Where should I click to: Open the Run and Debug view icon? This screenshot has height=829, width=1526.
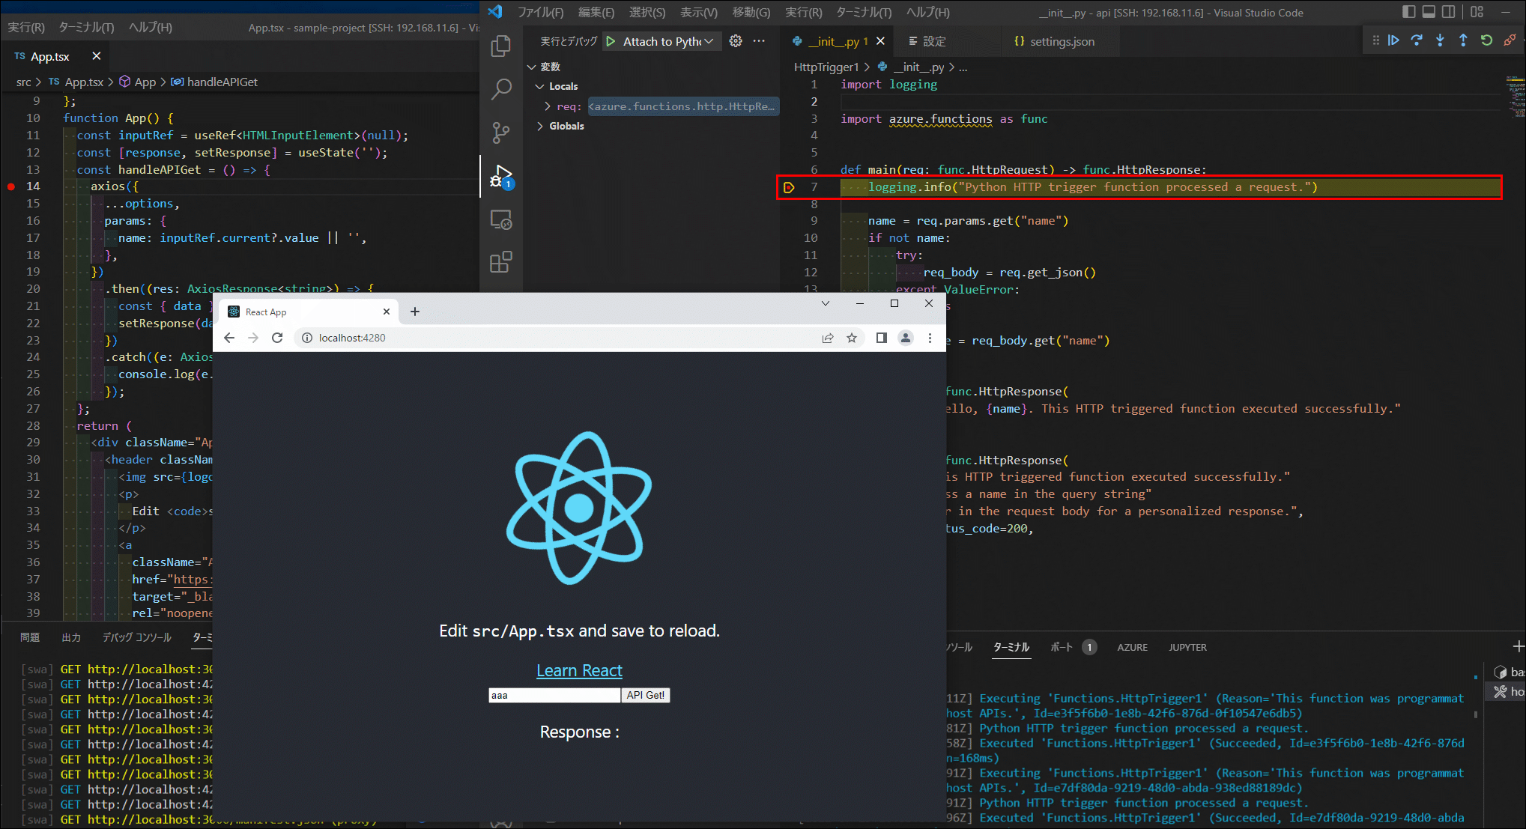coord(500,177)
